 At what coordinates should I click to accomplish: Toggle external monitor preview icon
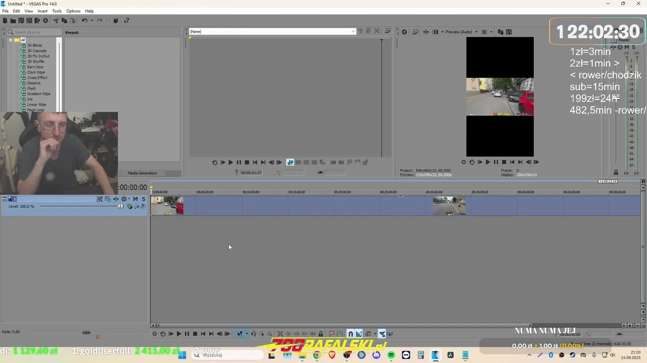click(x=415, y=32)
